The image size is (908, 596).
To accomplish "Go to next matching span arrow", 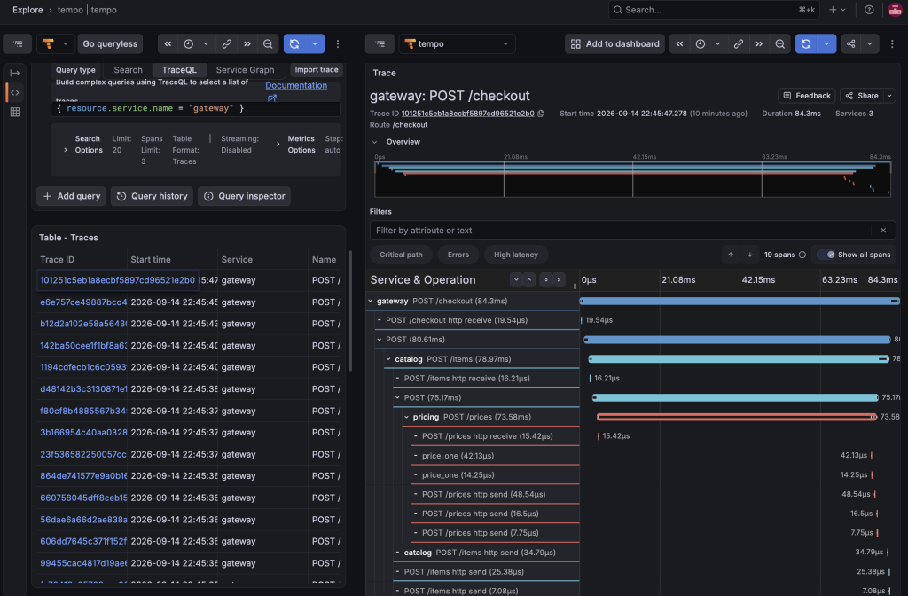I will point(750,255).
